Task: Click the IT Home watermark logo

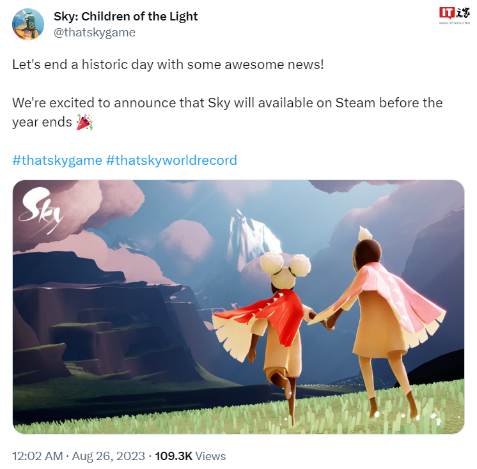Action: coord(455,13)
